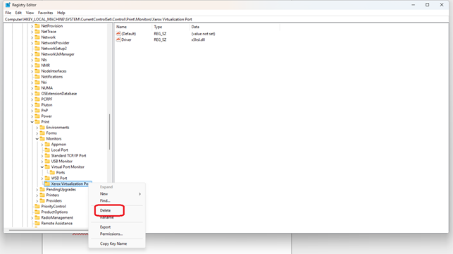
Task: Expand the Environments key
Action: tap(37, 128)
